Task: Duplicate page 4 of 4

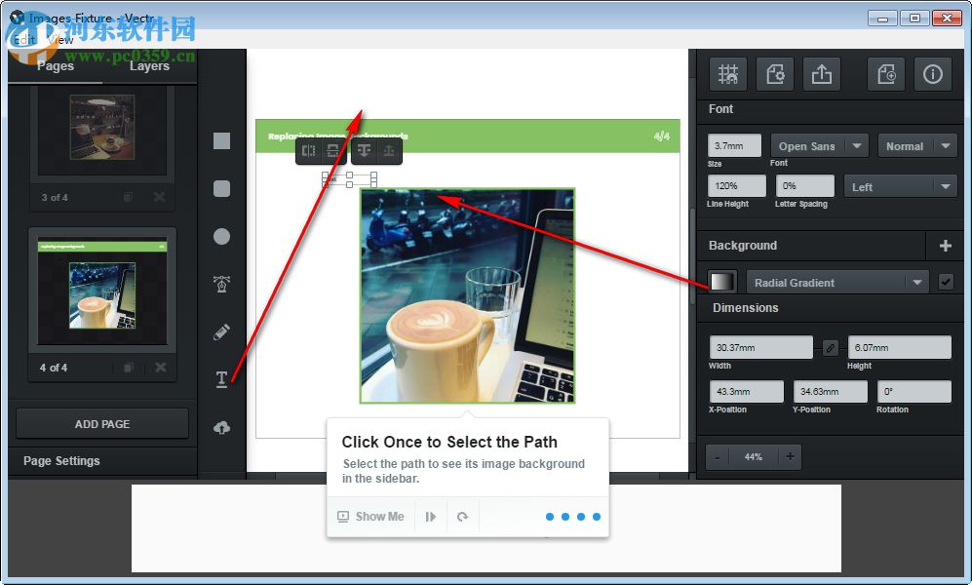Action: tap(129, 368)
